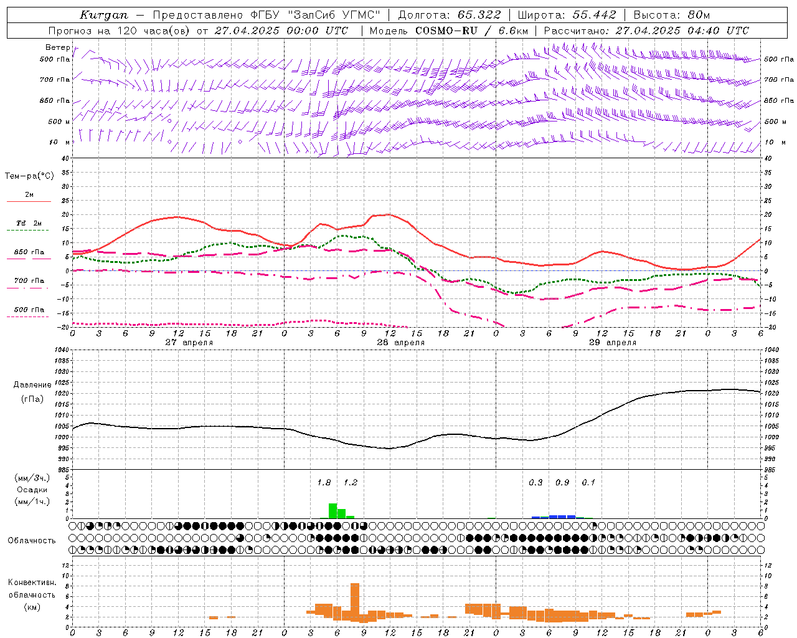Click the Рассчитано: 27.04.2025 04:40 UTC timestamp
The width and height of the screenshot is (797, 638).
click(x=646, y=31)
